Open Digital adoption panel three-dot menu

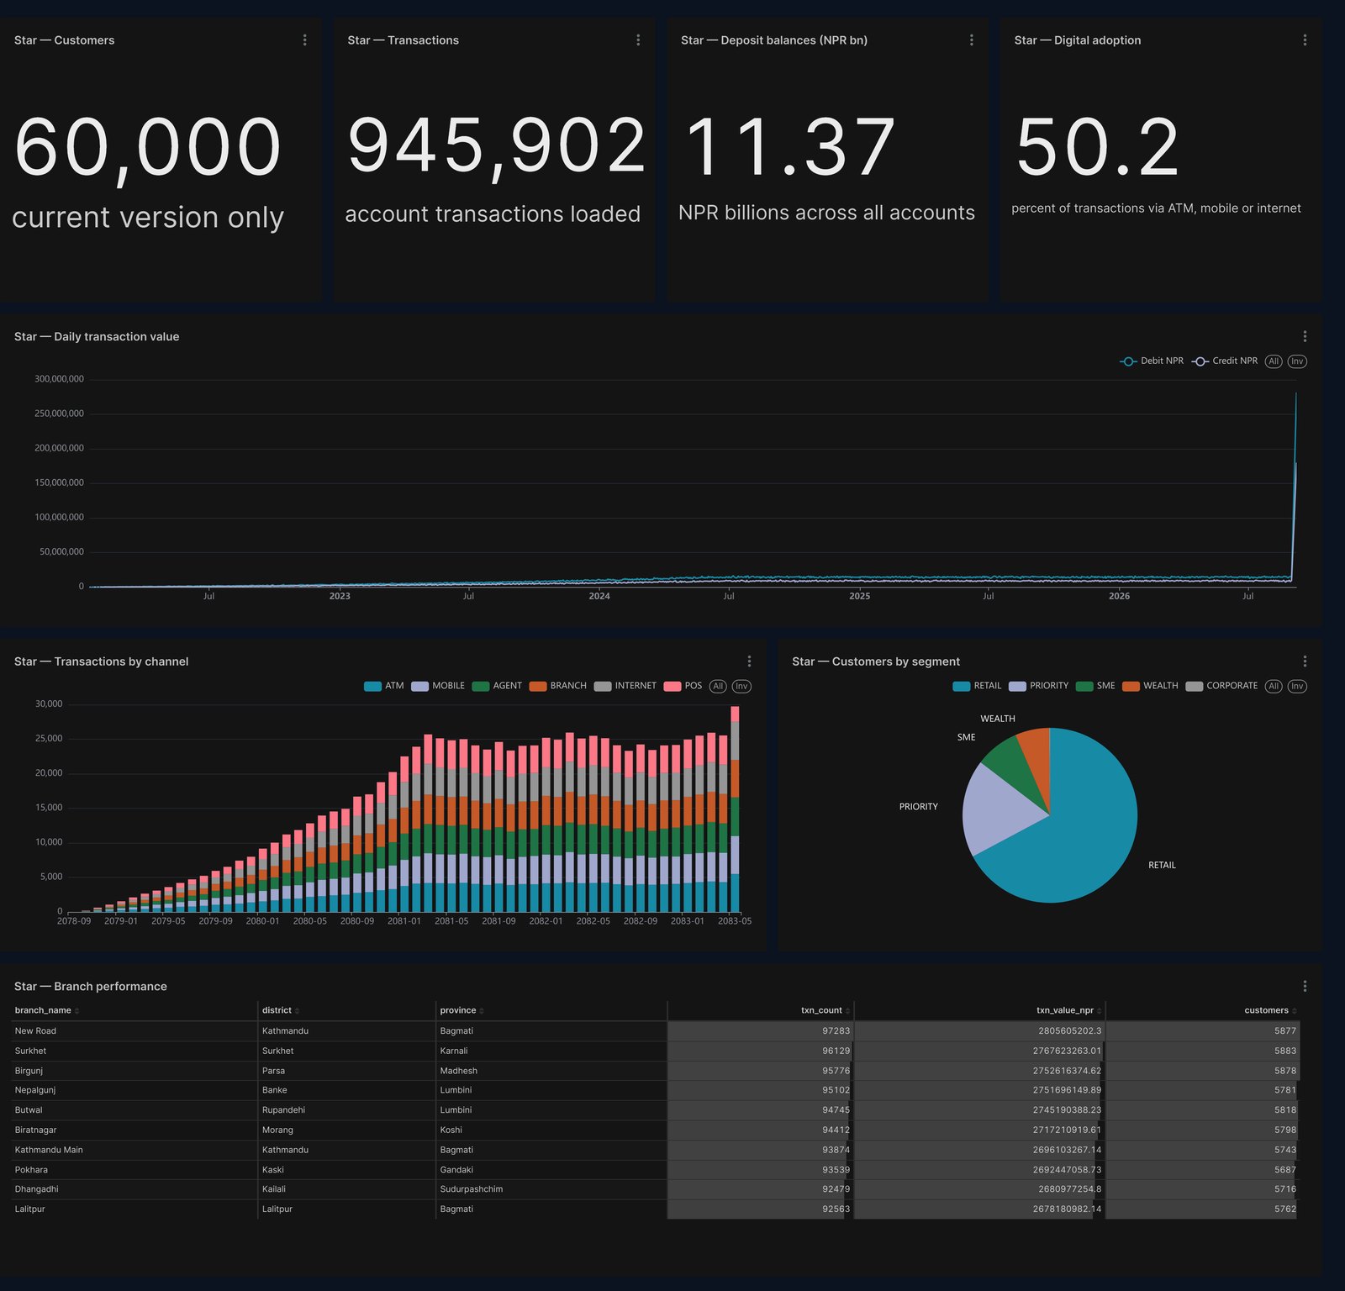click(1305, 40)
